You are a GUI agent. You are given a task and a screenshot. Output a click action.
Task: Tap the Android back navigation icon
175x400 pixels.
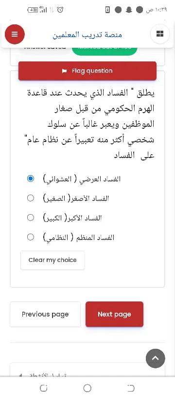(x=131, y=388)
